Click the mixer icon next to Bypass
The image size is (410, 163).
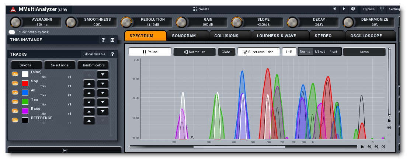tap(382, 9)
